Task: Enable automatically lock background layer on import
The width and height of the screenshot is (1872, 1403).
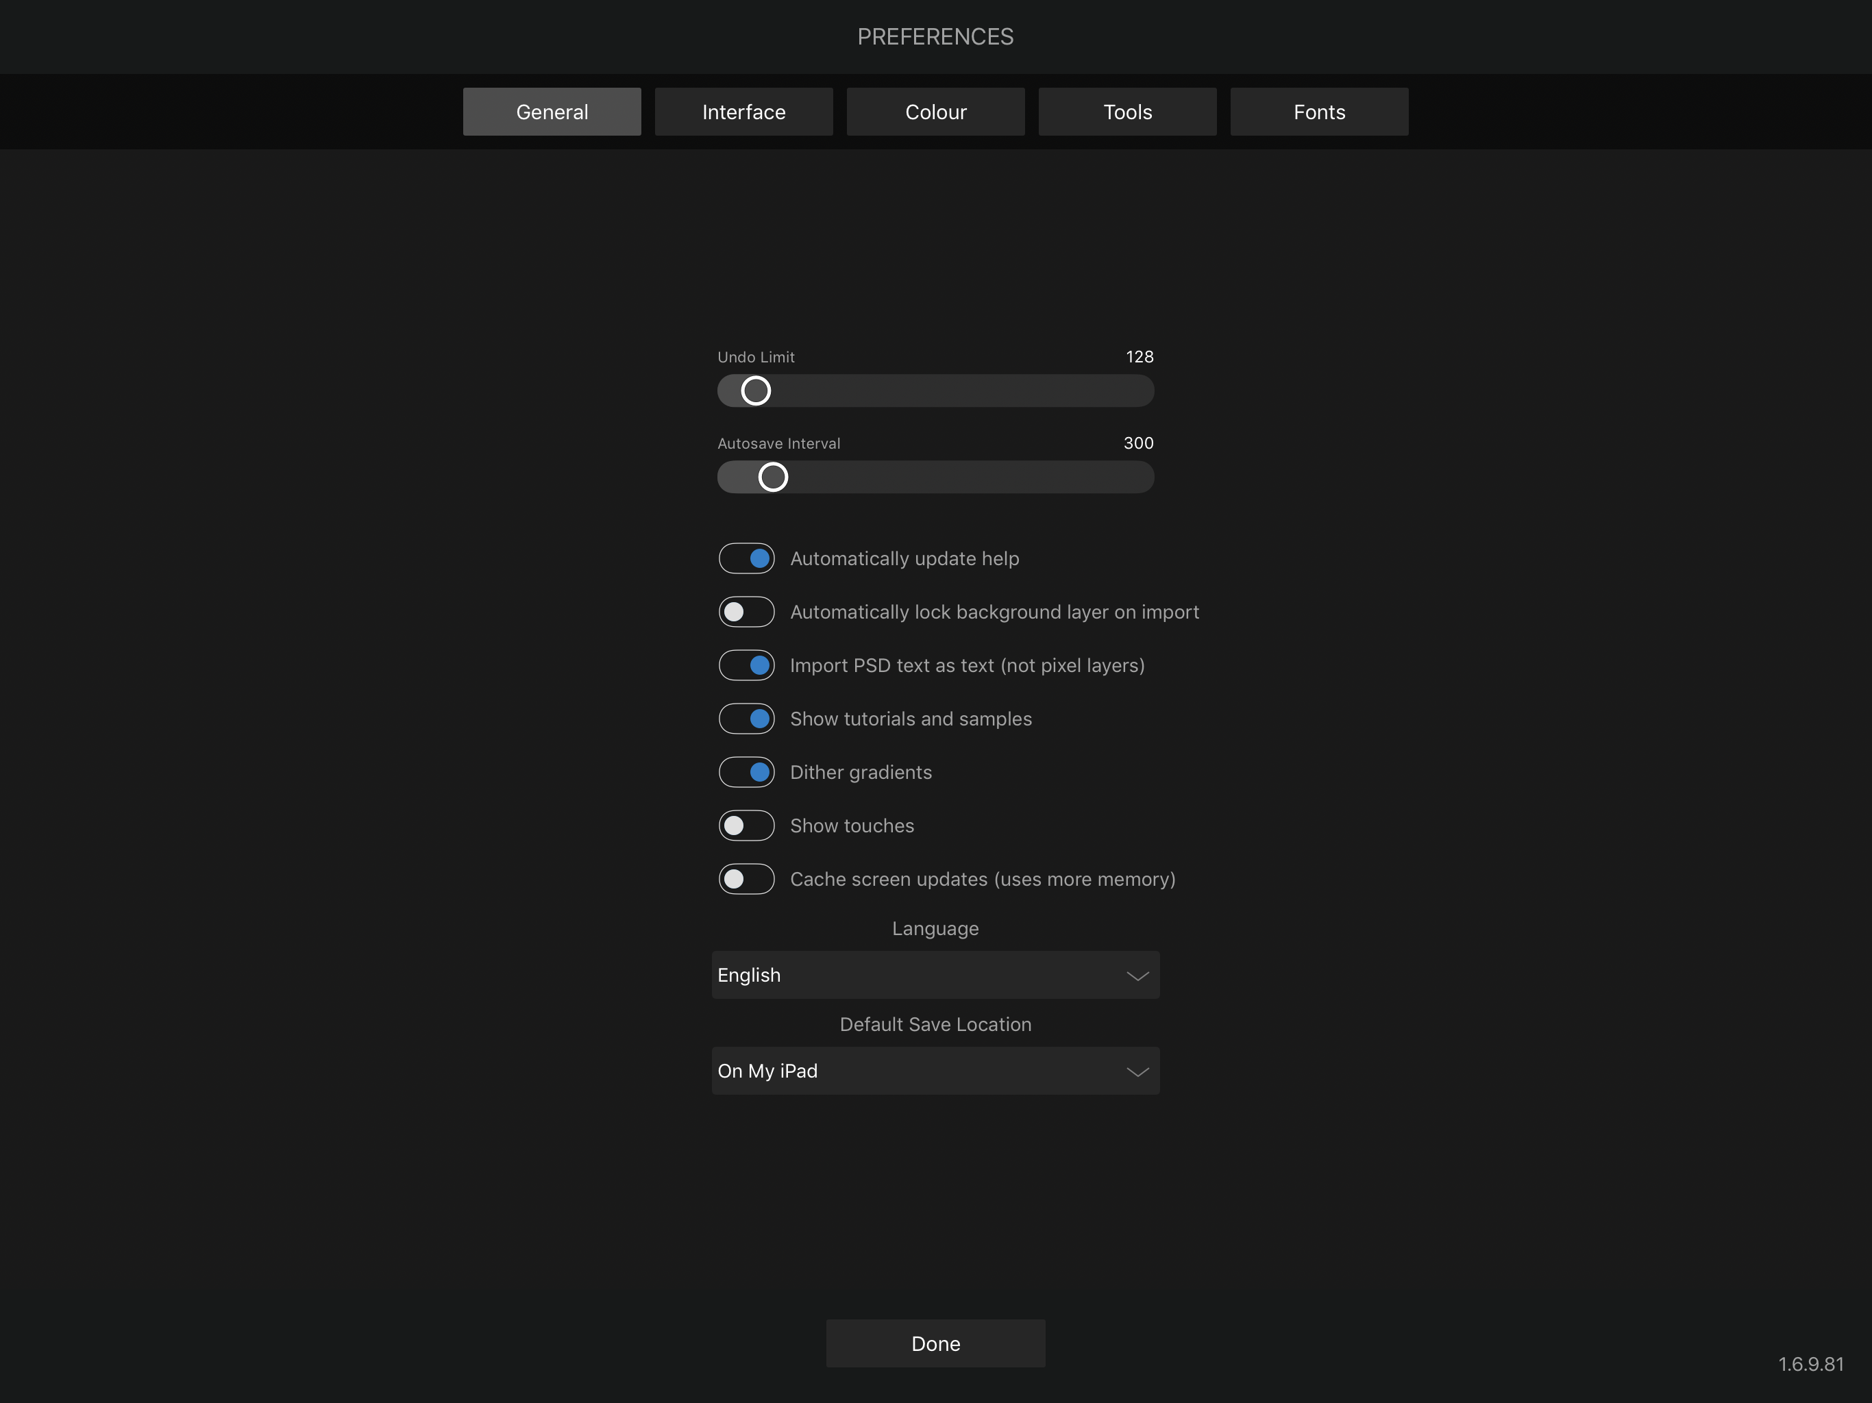Action: (746, 612)
